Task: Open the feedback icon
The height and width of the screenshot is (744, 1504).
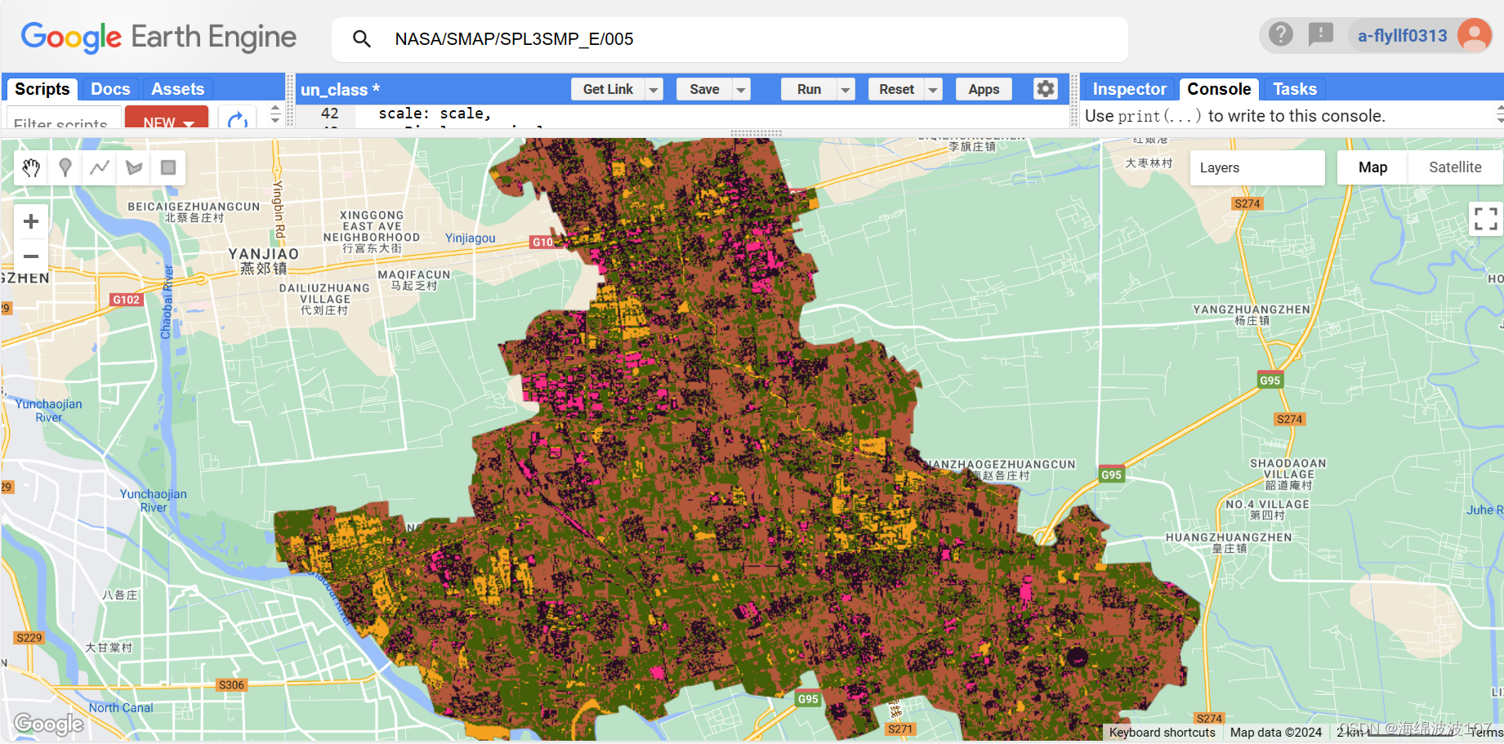Action: click(1320, 34)
